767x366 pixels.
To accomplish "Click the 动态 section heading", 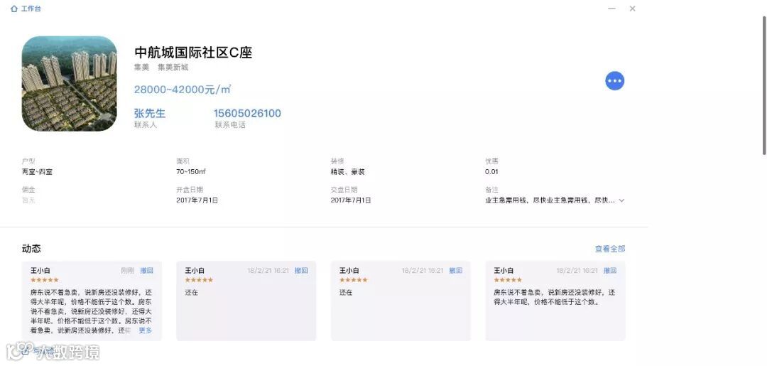I will pyautogui.click(x=31, y=249).
